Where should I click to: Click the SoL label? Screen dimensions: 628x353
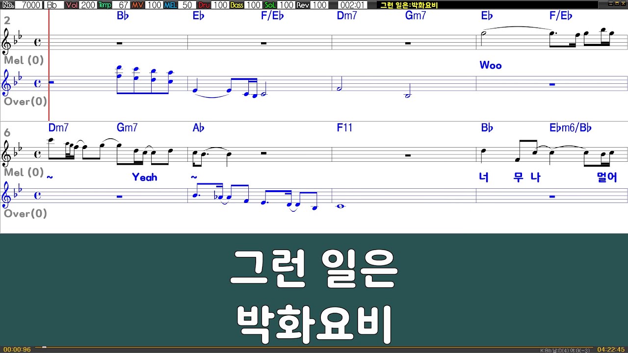click(x=270, y=5)
